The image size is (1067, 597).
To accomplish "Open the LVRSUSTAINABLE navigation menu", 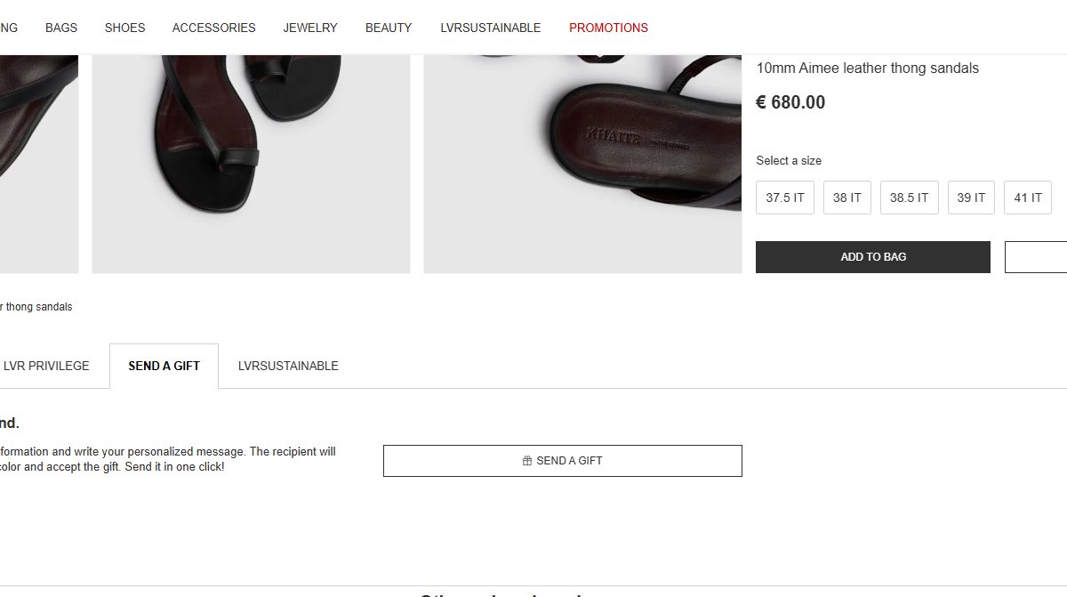I will tap(491, 28).
